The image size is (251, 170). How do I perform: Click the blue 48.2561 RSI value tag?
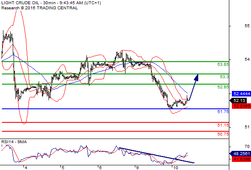[x=240, y=154]
